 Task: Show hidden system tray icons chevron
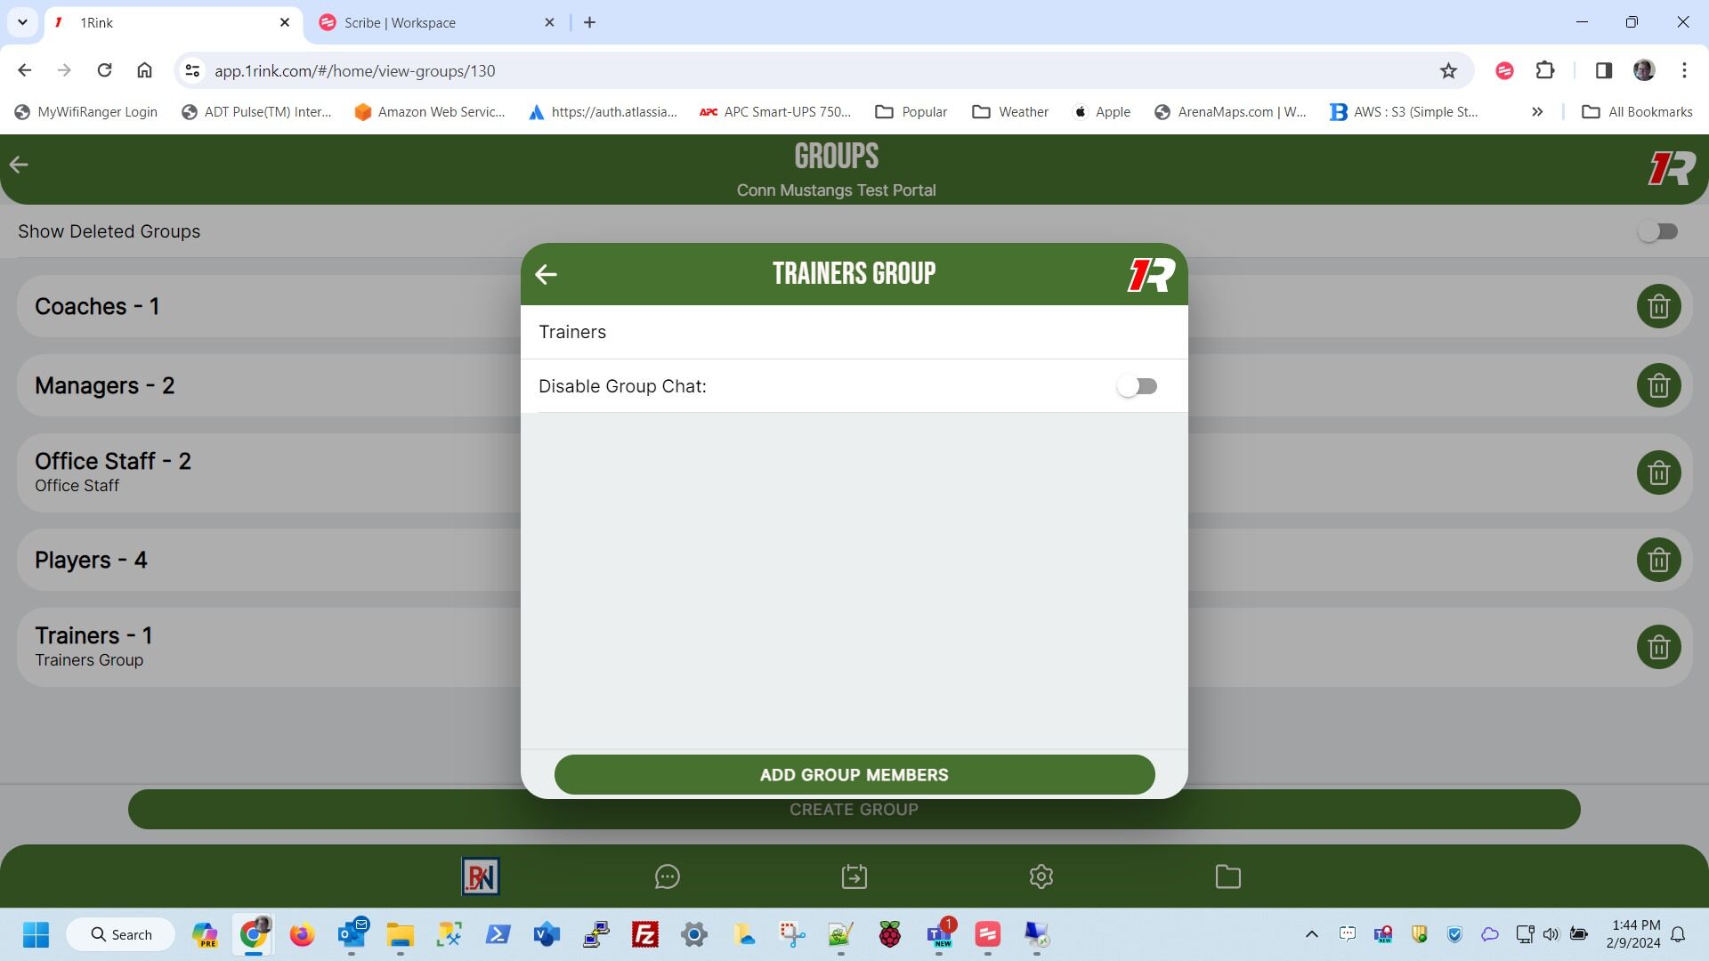tap(1311, 934)
